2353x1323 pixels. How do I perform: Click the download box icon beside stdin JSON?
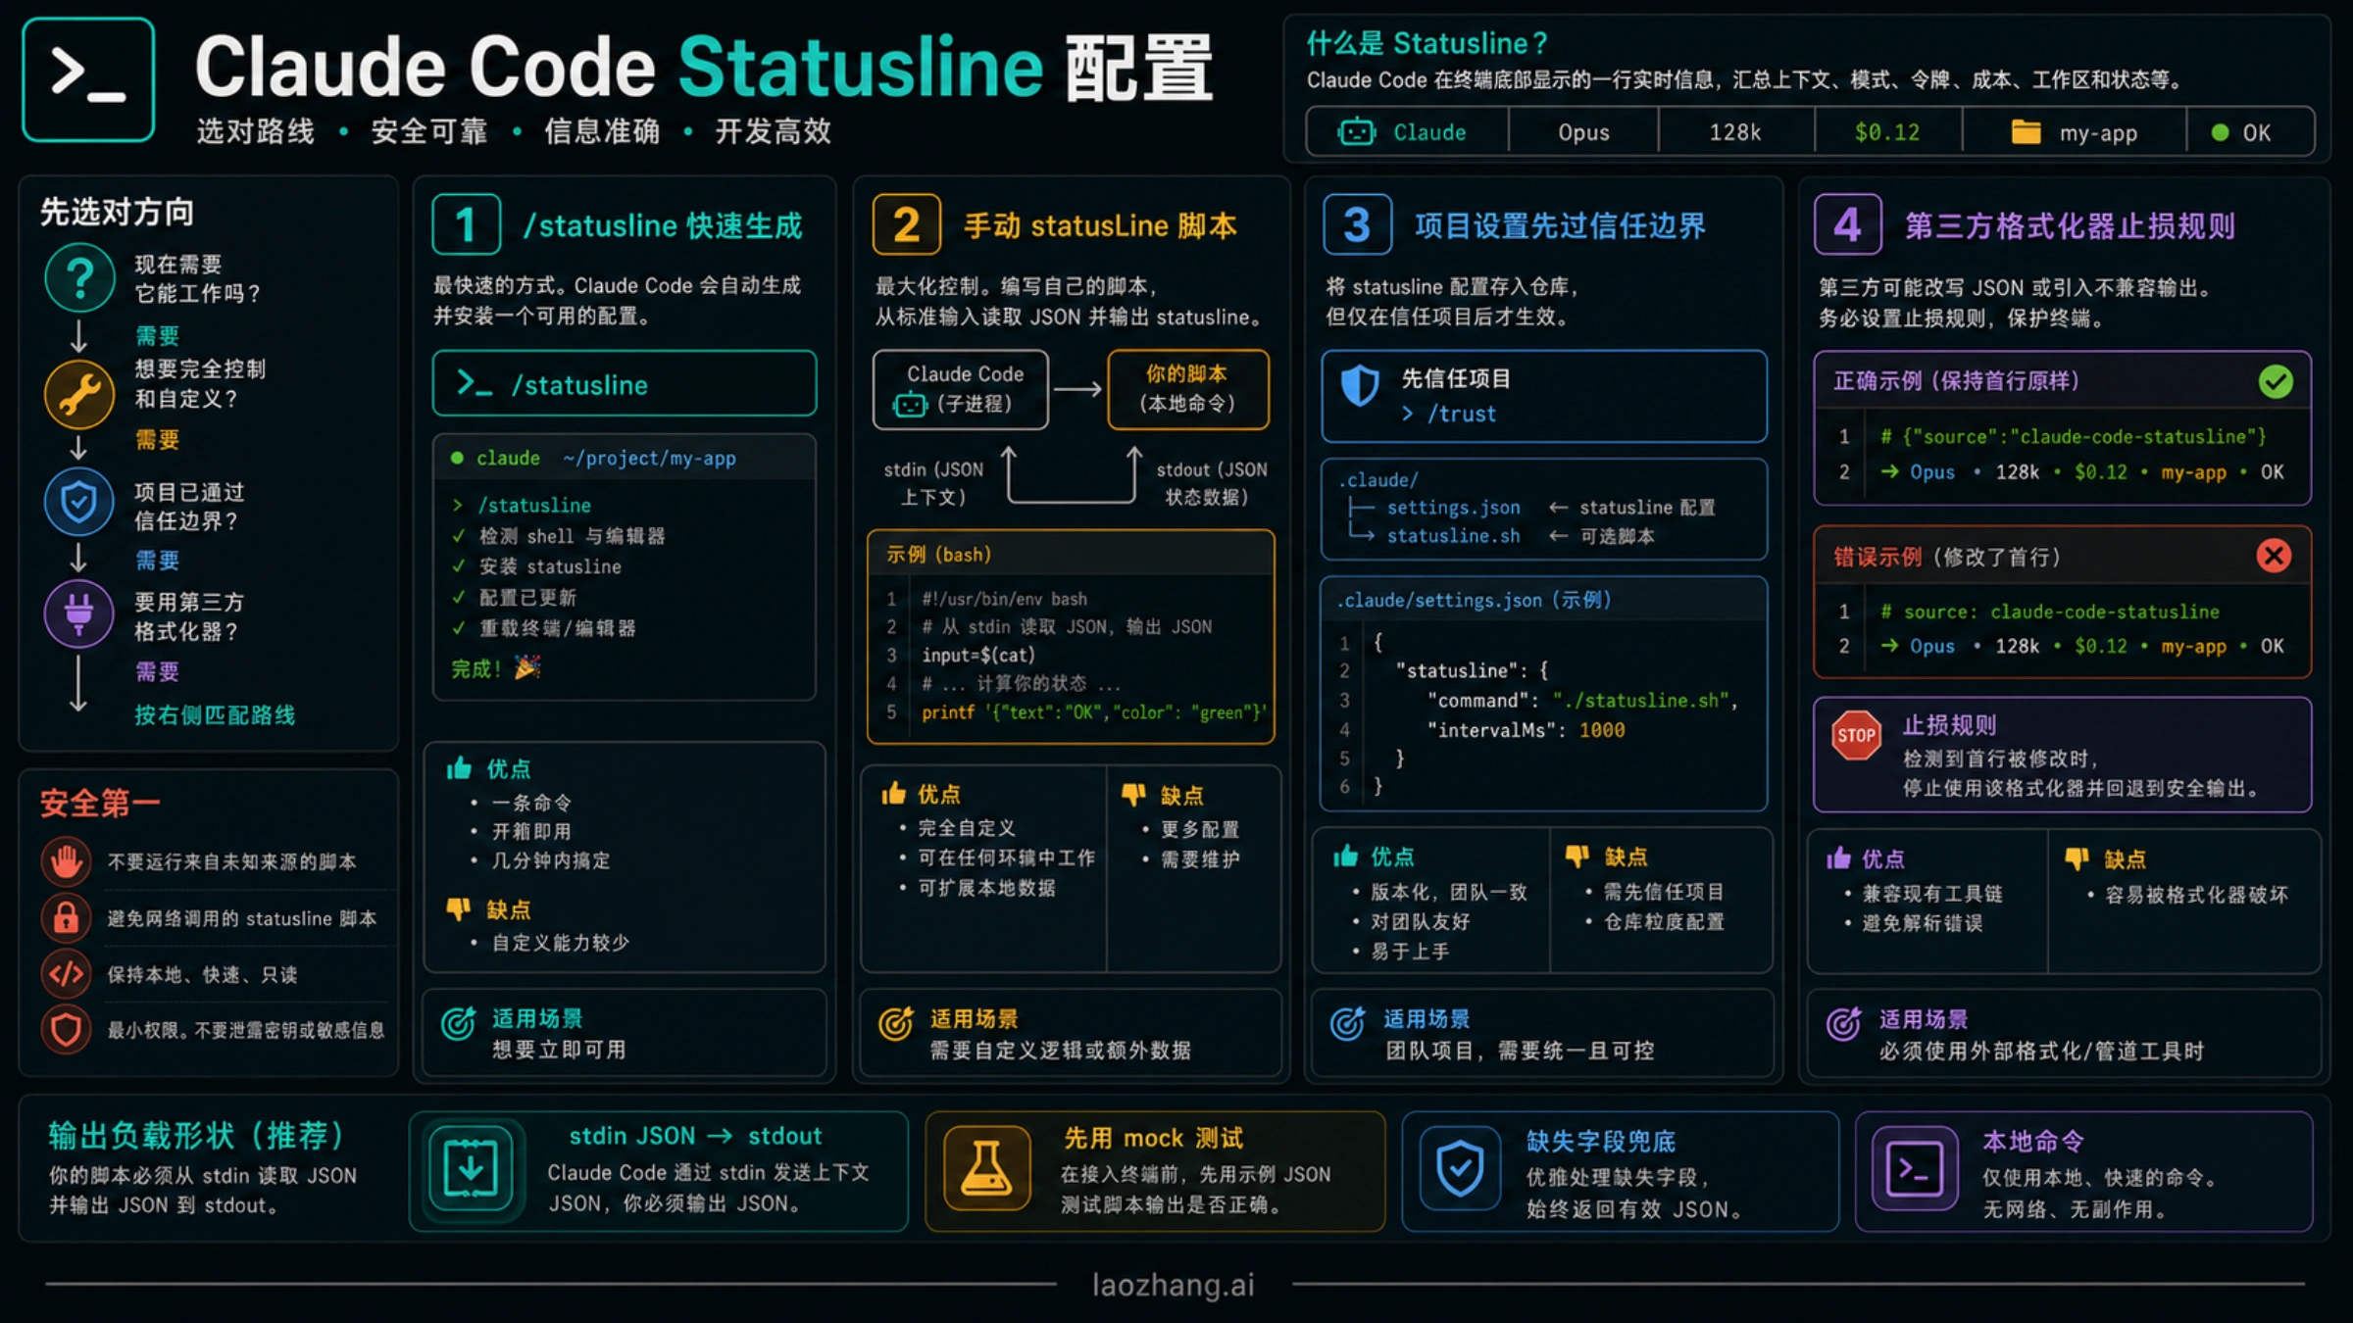471,1169
